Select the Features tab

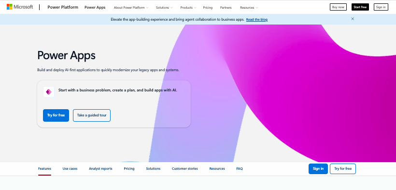(45, 169)
